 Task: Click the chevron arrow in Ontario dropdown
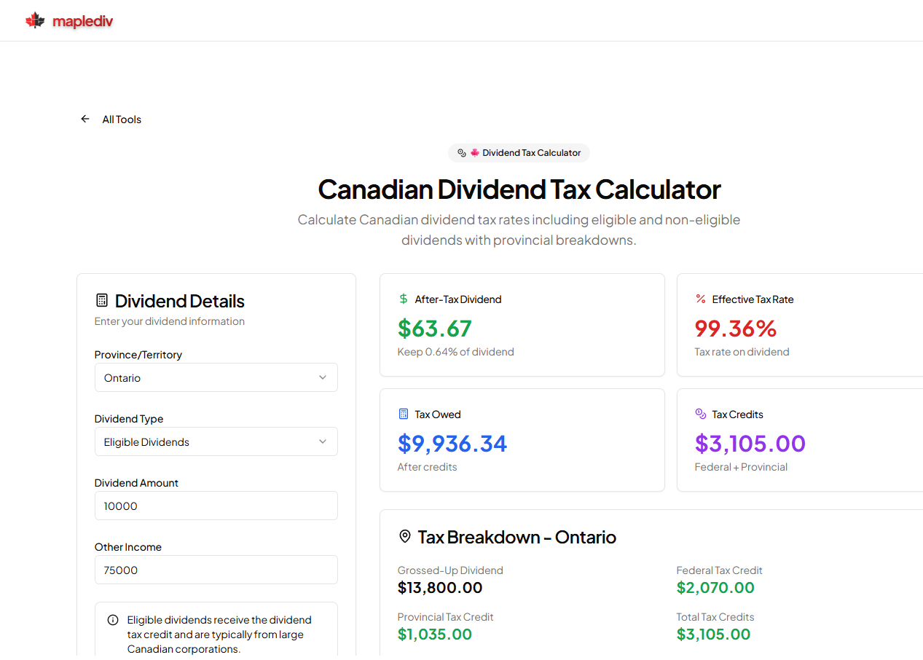[323, 377]
